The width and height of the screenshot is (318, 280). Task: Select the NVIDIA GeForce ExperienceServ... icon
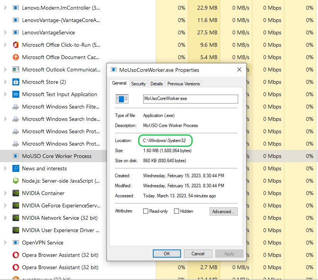coord(15,205)
